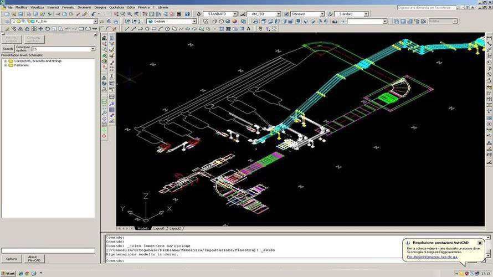Click the red crosshair icon in vertical toolbar
Screen dimensions: 493x277
104,136
